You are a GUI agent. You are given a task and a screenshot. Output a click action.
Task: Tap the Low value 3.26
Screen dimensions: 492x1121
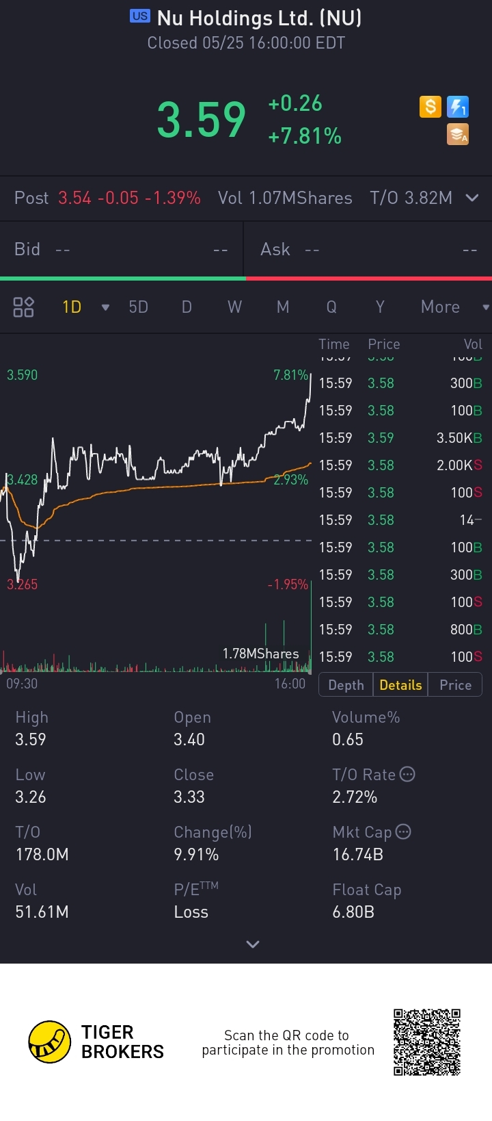click(31, 797)
